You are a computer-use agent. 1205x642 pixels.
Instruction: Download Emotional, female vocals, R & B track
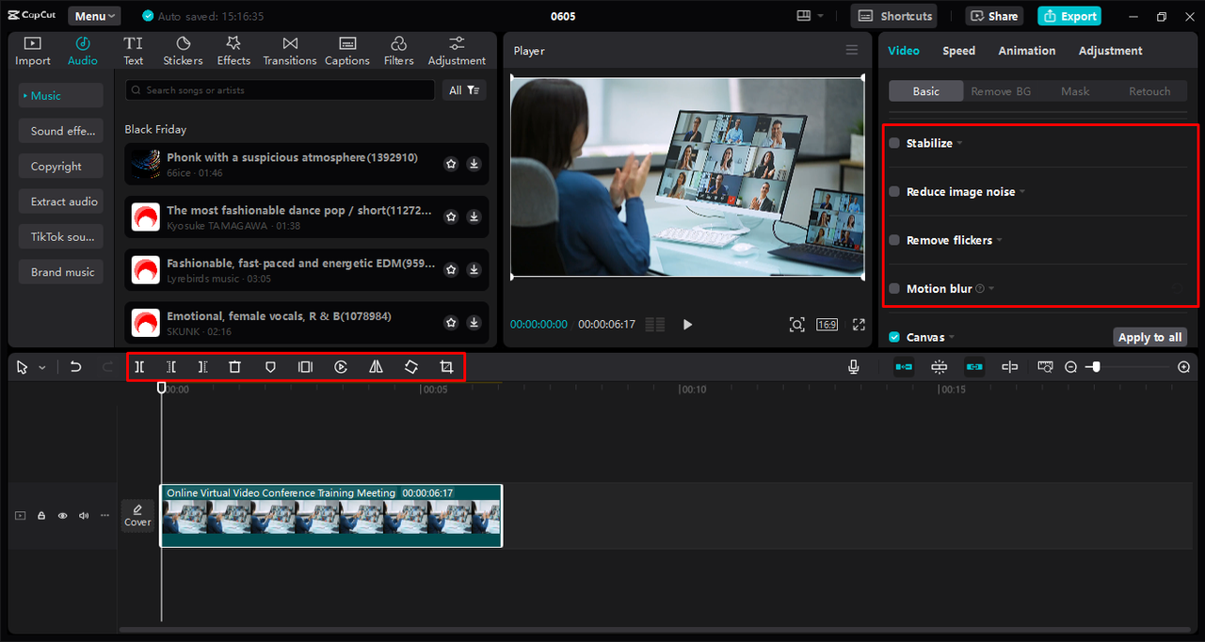474,323
